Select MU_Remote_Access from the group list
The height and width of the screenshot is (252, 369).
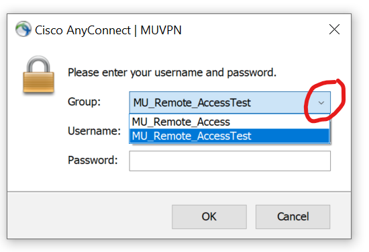[x=229, y=122]
